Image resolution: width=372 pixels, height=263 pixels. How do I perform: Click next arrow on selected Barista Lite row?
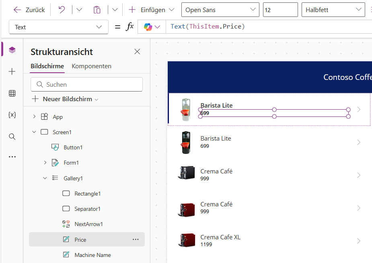359,110
